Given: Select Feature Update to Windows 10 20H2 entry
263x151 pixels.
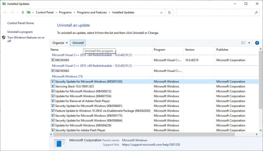Looking at the screenshot, I should pyautogui.click(x=103, y=111).
